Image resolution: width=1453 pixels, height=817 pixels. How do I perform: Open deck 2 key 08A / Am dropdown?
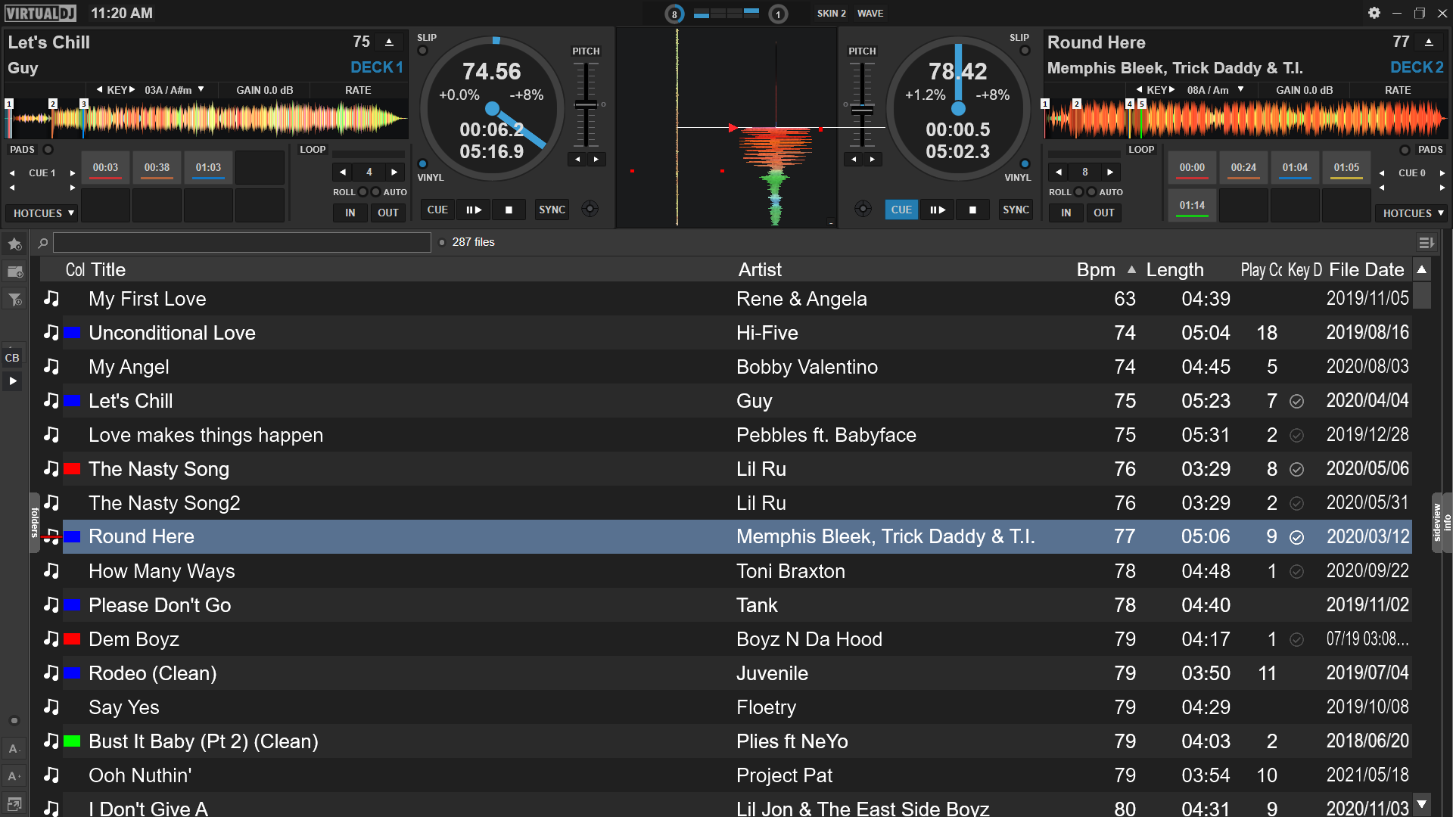coord(1215,90)
